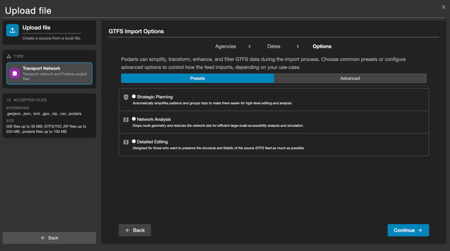This screenshot has width=450, height=251.
Task: Switch to the Presets tab
Action: [x=197, y=79]
